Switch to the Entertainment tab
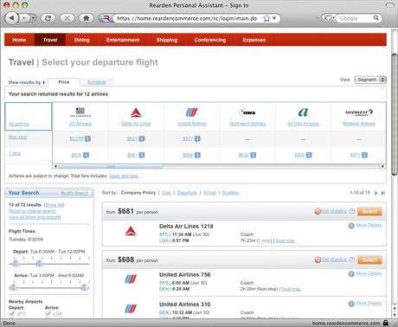 tap(123, 40)
